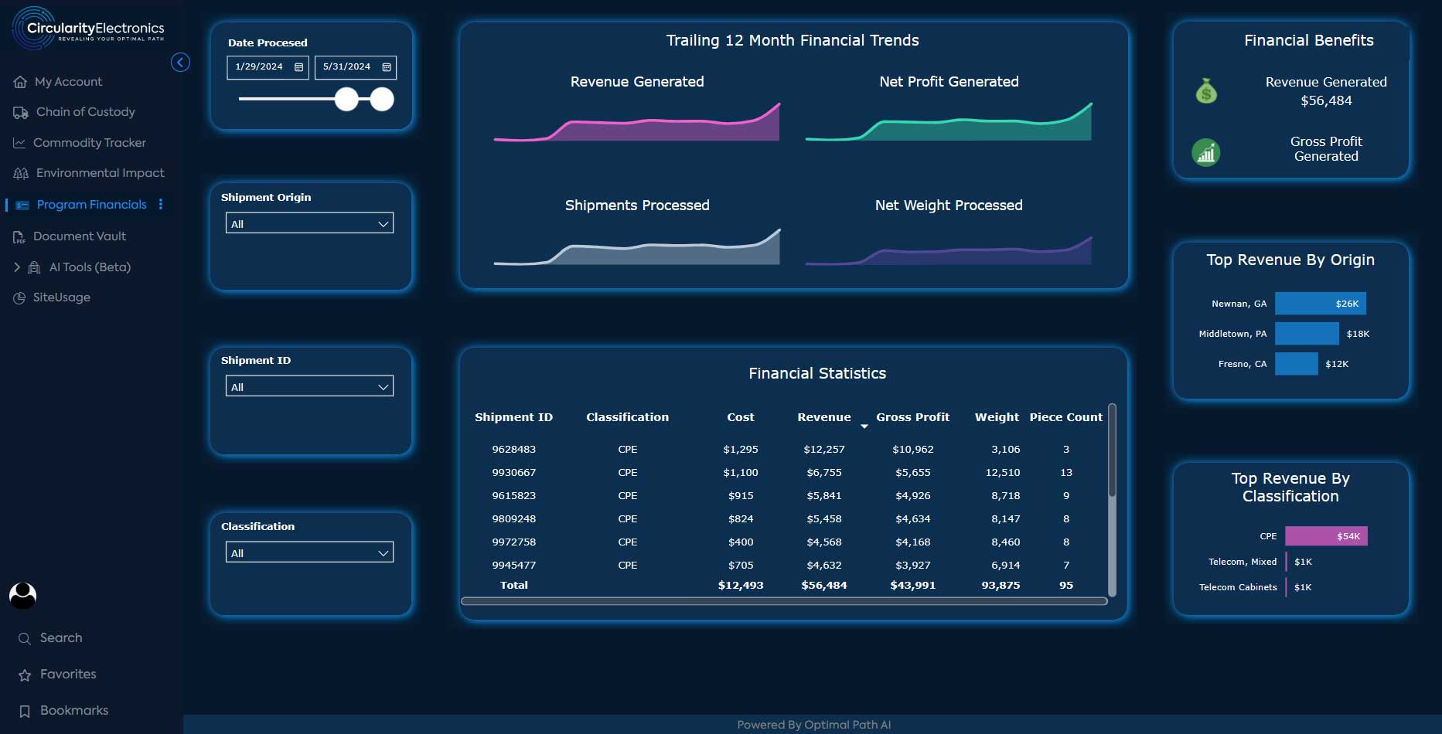Open the Shipment Origin dropdown
Image resolution: width=1442 pixels, height=734 pixels.
click(309, 223)
